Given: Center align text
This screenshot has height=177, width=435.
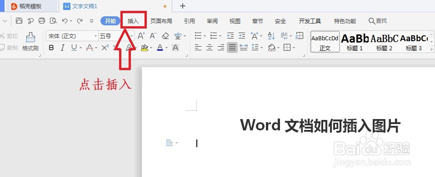Looking at the screenshot, I should tap(210, 48).
